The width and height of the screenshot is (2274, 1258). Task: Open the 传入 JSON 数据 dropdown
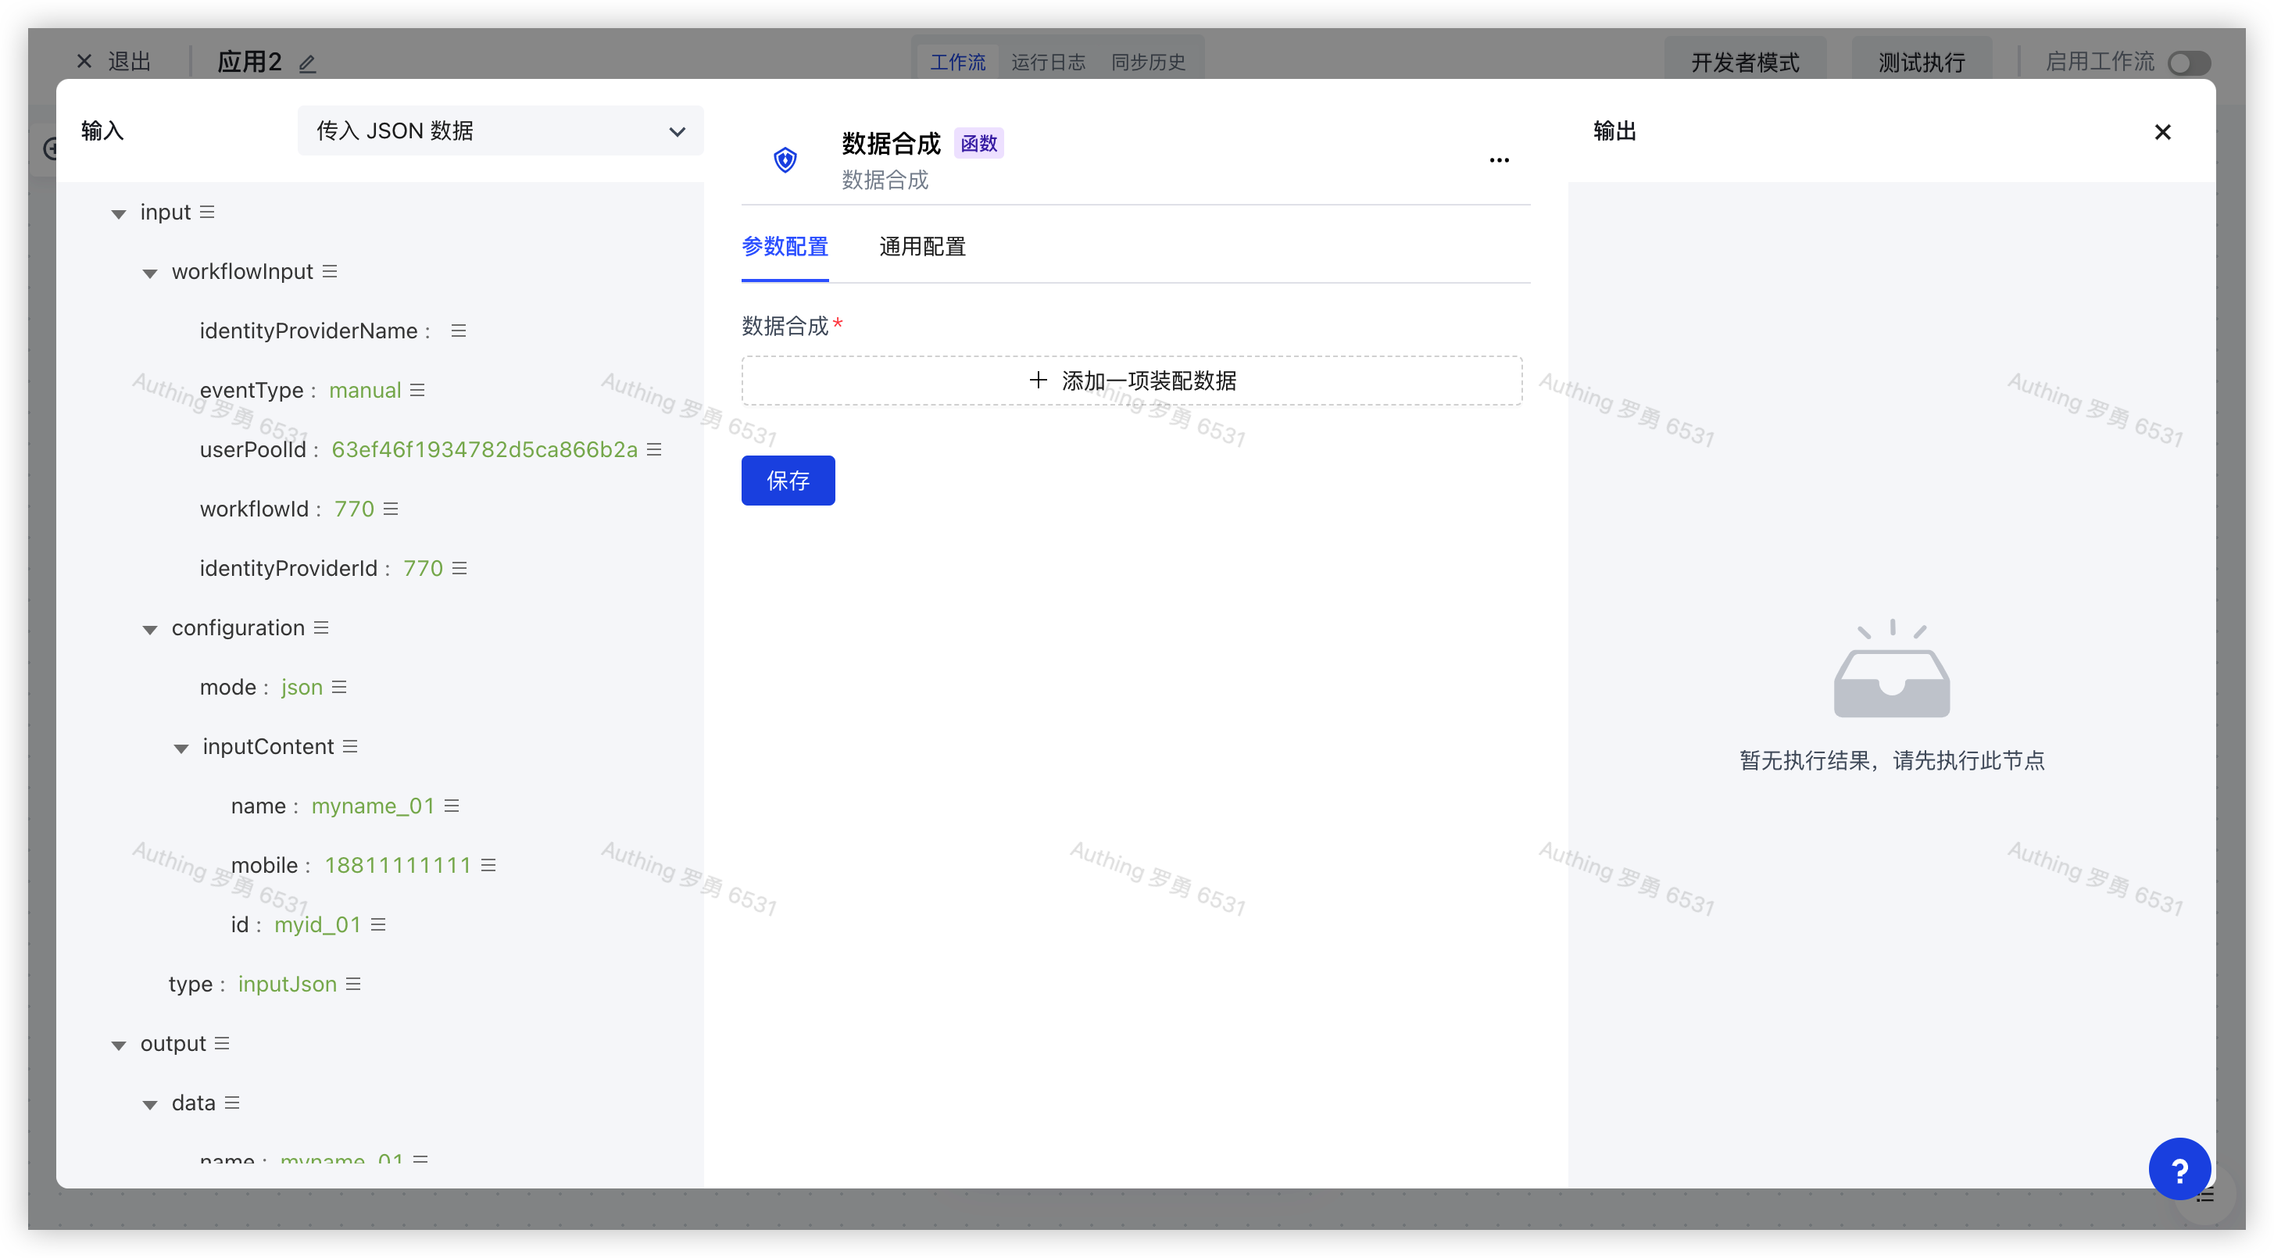(499, 130)
